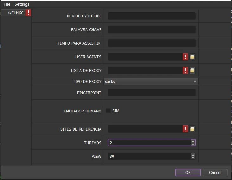
Task: Click the TEMPO PARA ASSISTIR input field
Action: click(x=152, y=43)
